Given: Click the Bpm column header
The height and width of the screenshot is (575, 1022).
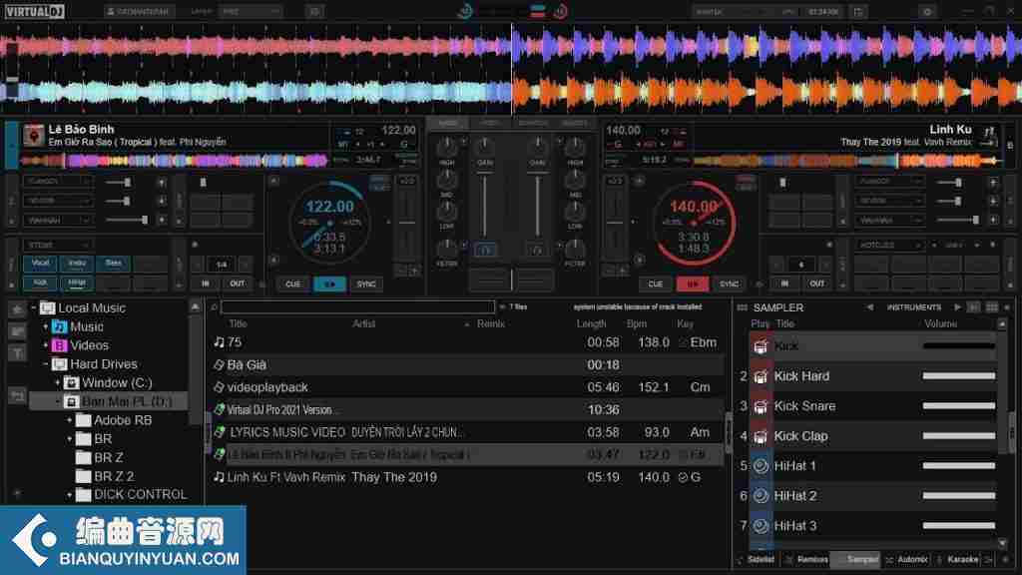Looking at the screenshot, I should click(x=637, y=324).
